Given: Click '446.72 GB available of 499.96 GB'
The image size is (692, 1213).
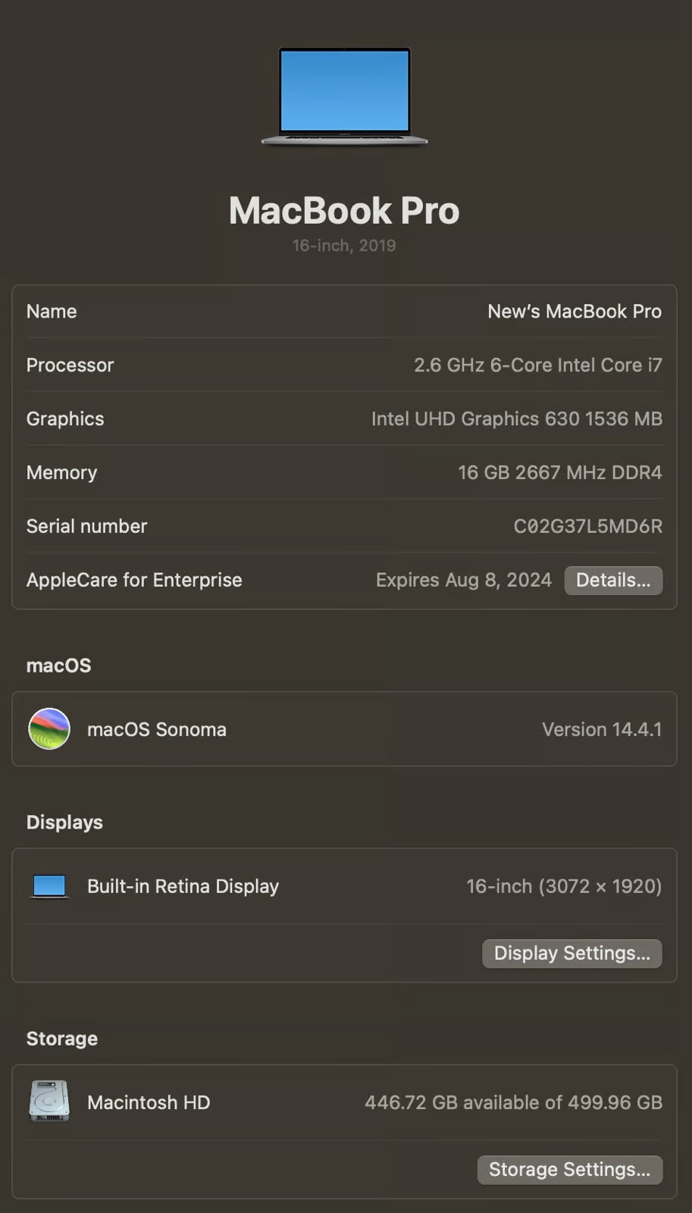Looking at the screenshot, I should 514,1102.
